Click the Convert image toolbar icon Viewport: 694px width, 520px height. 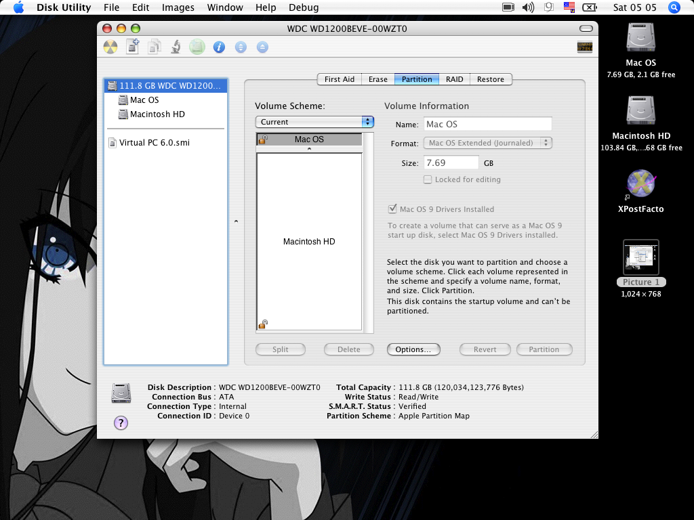point(154,47)
